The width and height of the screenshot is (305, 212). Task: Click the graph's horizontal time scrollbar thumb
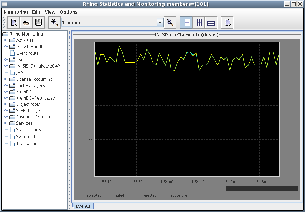[x=262, y=188]
